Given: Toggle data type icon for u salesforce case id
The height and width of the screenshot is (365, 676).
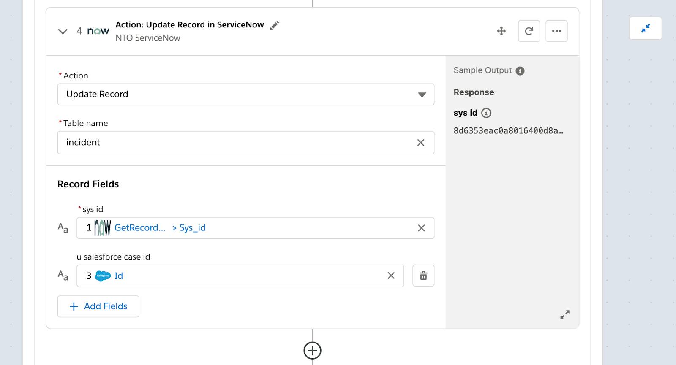Looking at the screenshot, I should click(63, 276).
